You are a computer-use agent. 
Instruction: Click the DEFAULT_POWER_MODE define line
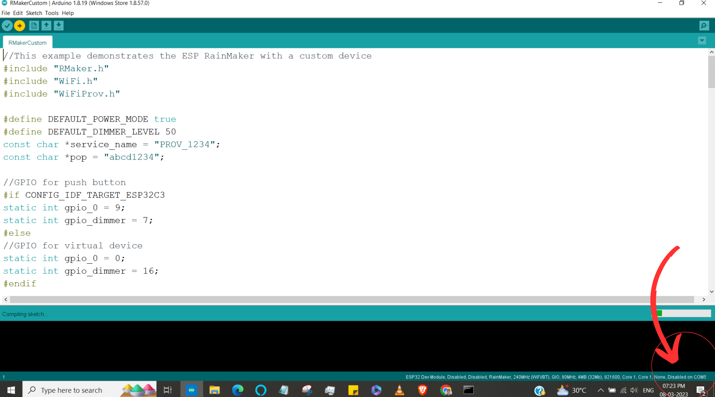90,119
